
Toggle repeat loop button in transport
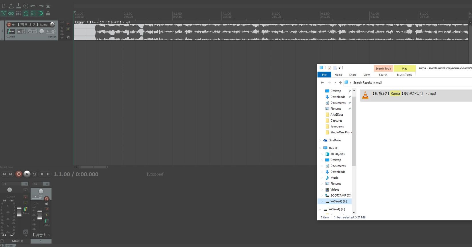pos(34,174)
